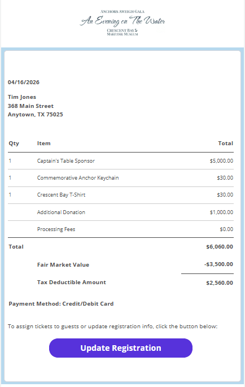Image resolution: width=245 pixels, height=387 pixels.
Task: Select the Additional Donation item
Action: point(61,212)
